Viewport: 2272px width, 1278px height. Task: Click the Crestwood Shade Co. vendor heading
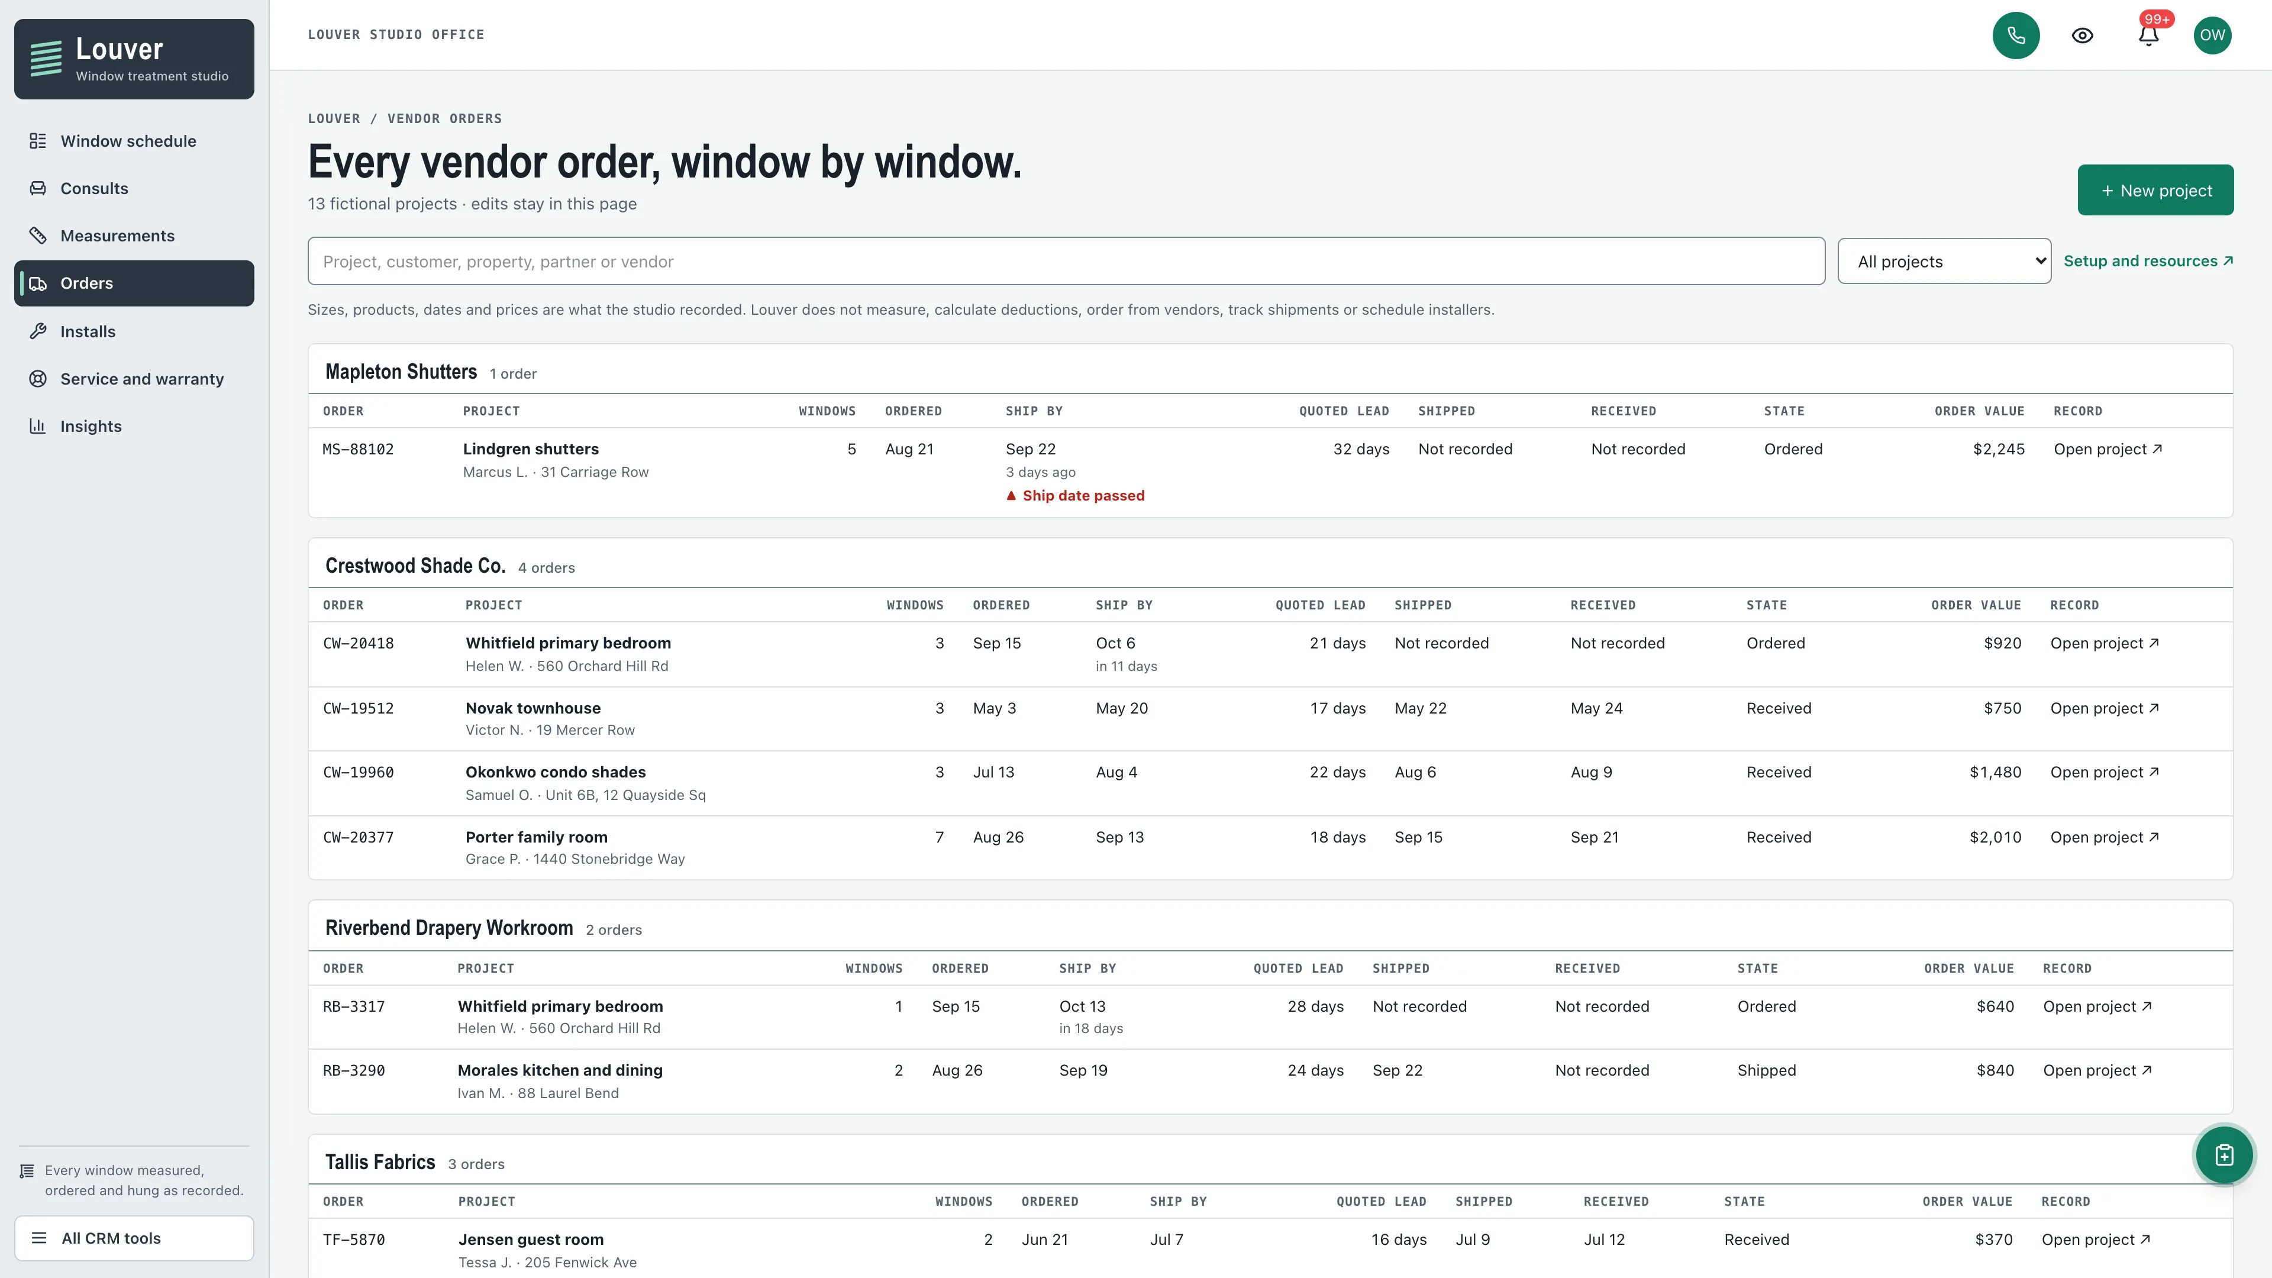point(415,566)
